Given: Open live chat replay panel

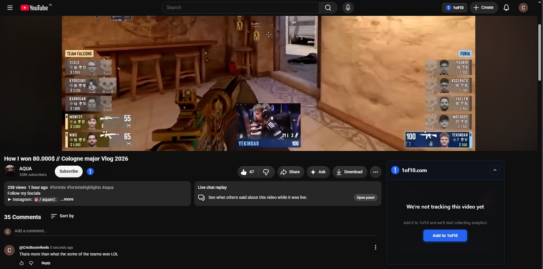Looking at the screenshot, I should click(365, 197).
